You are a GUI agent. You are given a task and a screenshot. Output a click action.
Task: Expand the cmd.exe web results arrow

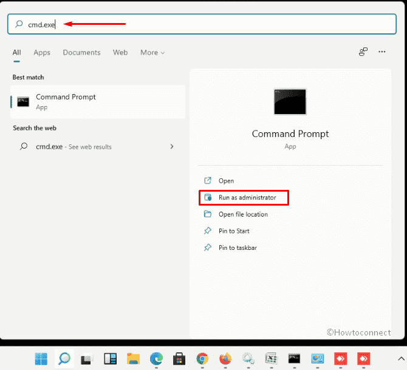172,146
